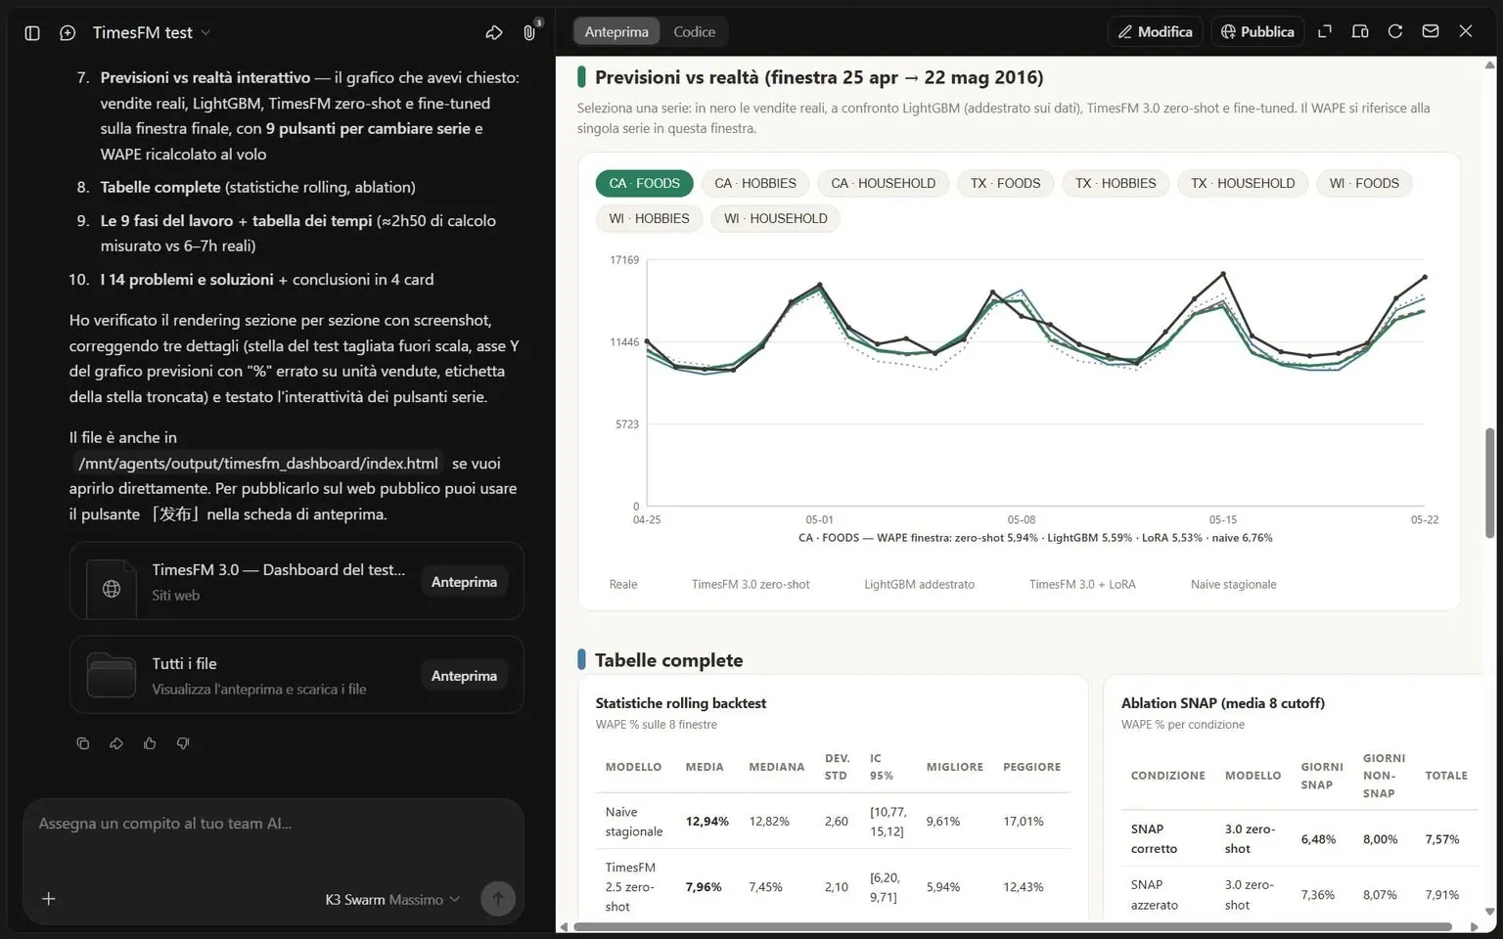Refresh the preview panel
This screenshot has width=1503, height=939.
pos(1395,31)
